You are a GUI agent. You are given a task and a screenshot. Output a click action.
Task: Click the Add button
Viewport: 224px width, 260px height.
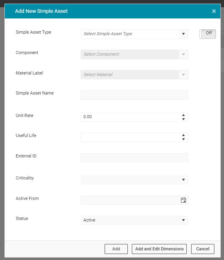click(116, 249)
